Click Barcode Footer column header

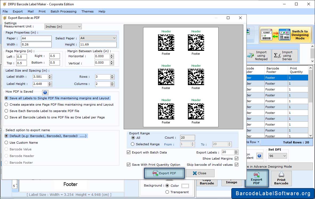(276, 70)
